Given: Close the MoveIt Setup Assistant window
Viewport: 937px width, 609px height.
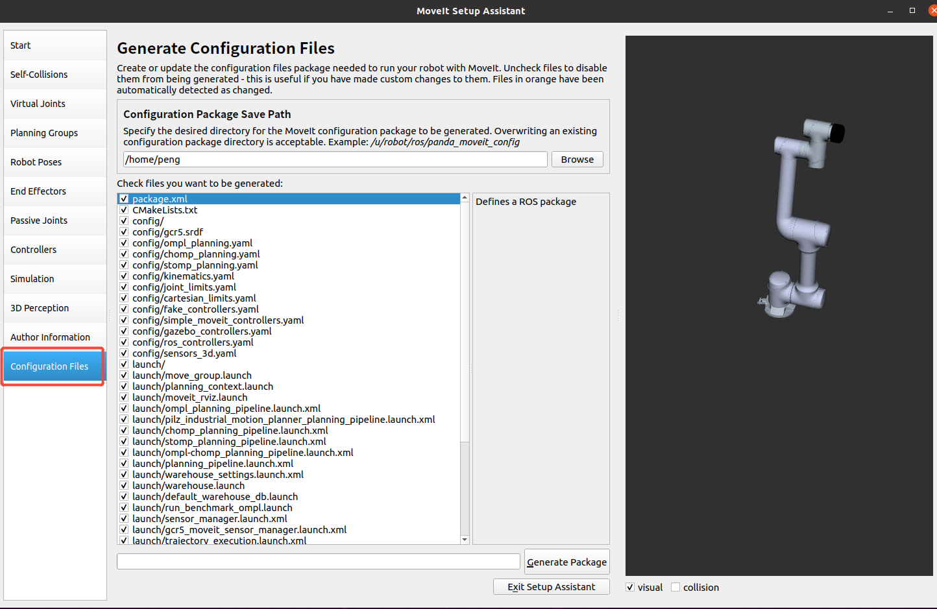Looking at the screenshot, I should coord(933,11).
